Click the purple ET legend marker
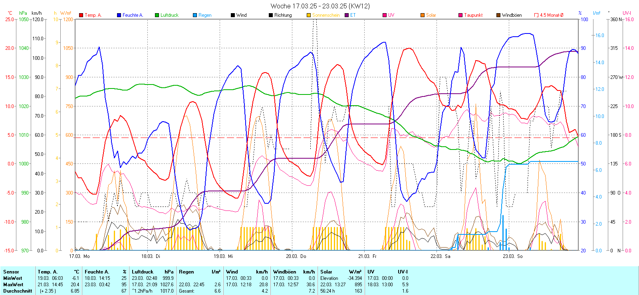Image resolution: width=639 pixels, height=295 pixels. click(347, 15)
